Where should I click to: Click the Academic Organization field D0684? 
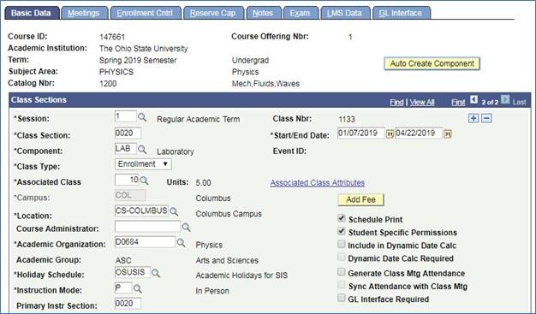pyautogui.click(x=145, y=242)
